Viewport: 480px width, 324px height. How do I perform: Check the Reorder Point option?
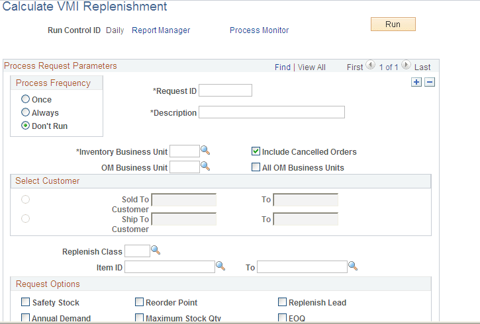(139, 302)
